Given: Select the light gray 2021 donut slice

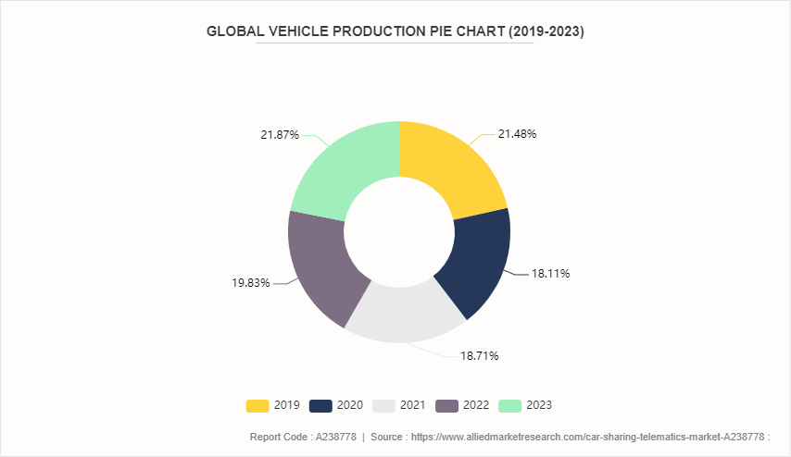Looking at the screenshot, I should tap(401, 315).
